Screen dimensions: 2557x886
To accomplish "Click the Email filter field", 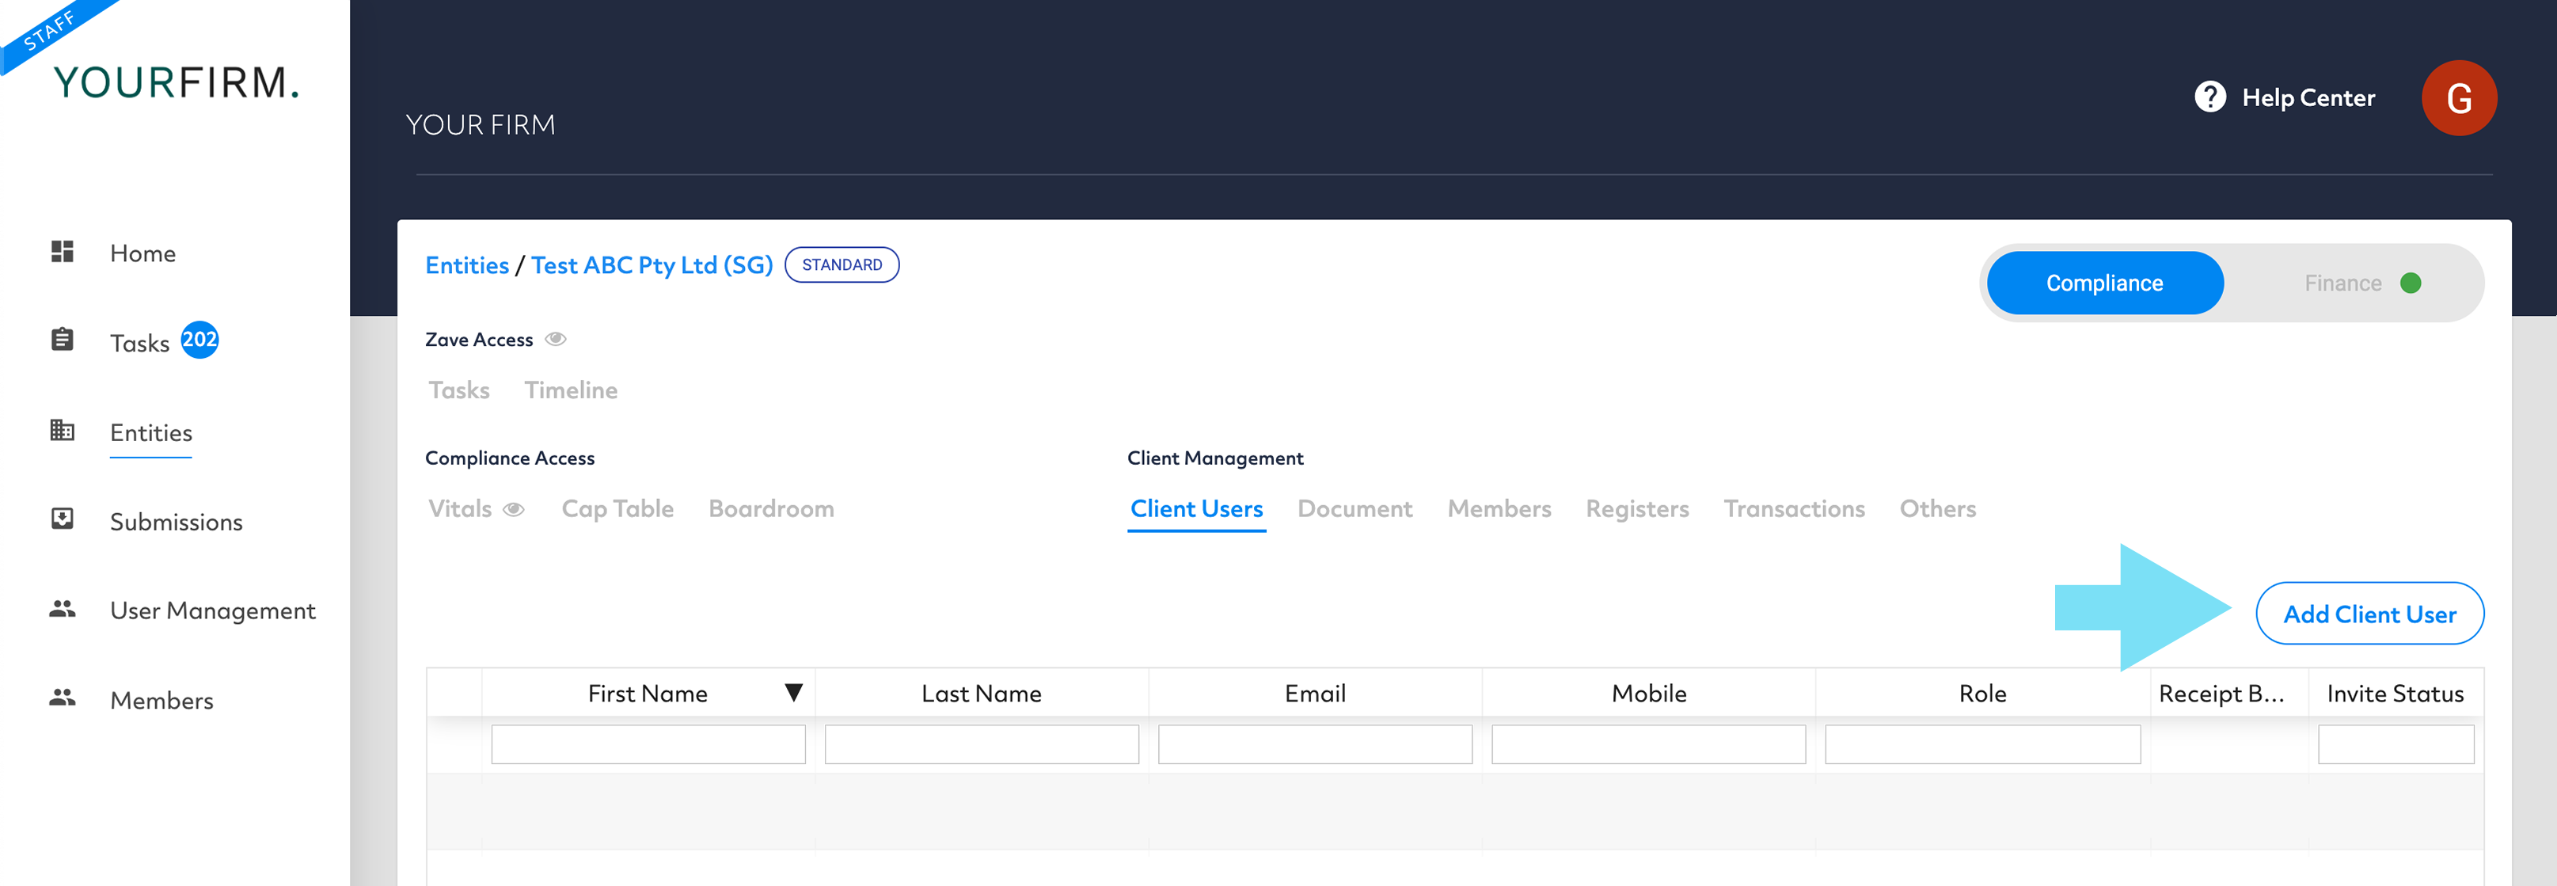I will click(x=1315, y=744).
